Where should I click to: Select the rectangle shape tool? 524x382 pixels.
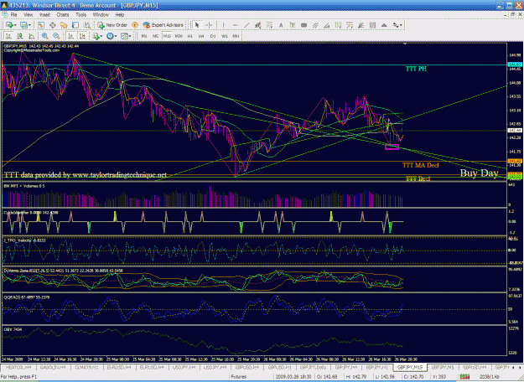(x=304, y=25)
